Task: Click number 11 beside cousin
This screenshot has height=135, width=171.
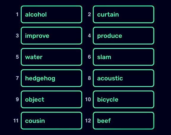Action: [x=16, y=121]
